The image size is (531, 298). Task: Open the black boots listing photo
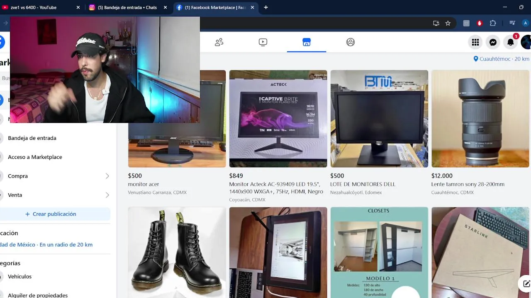click(177, 252)
